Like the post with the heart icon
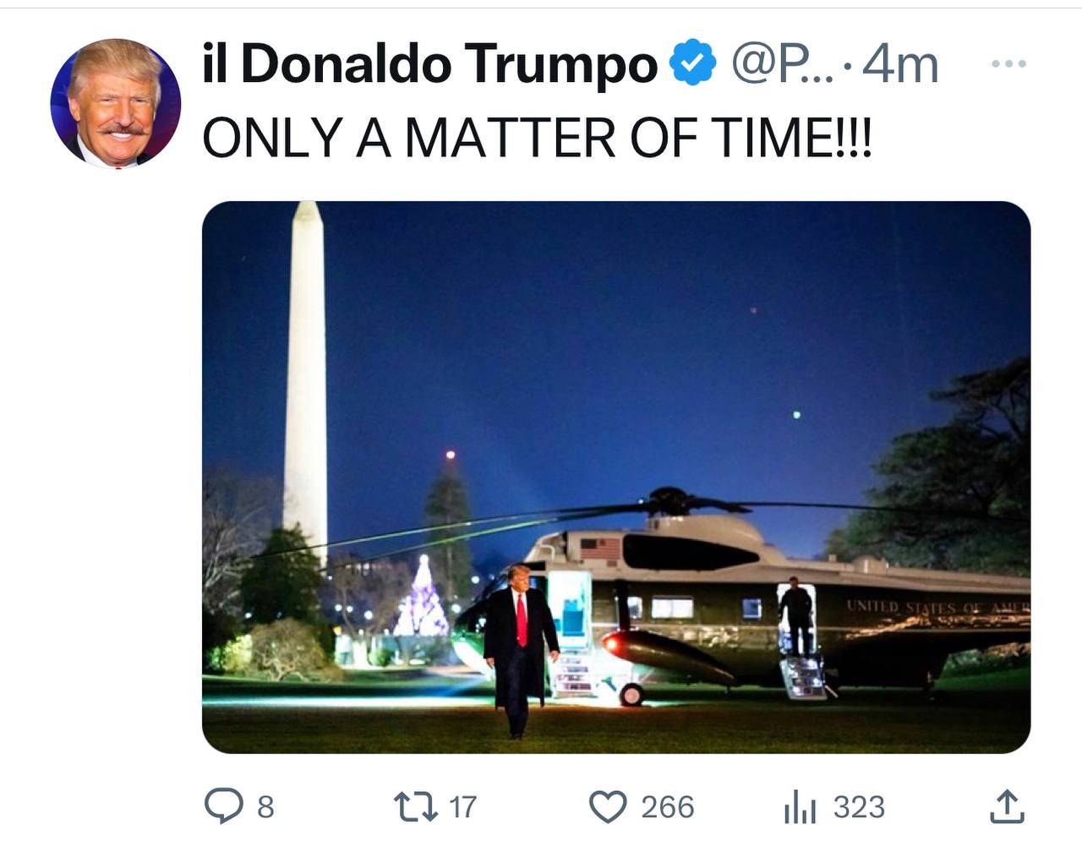Viewport: 1082px width, 851px height. click(608, 806)
